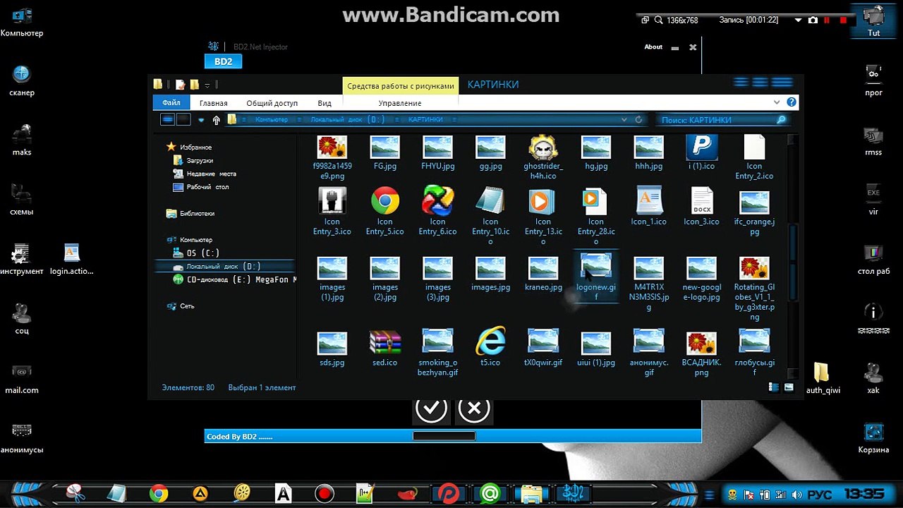Open the Главная ribbon tab
The width and height of the screenshot is (903, 508).
pyautogui.click(x=213, y=103)
